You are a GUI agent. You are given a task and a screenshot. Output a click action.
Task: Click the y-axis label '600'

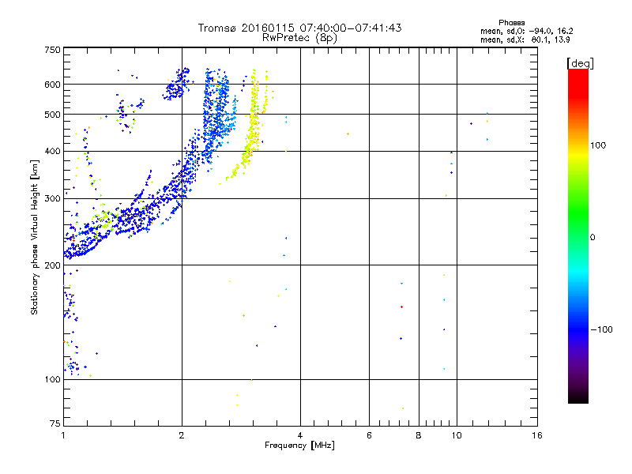(x=52, y=85)
